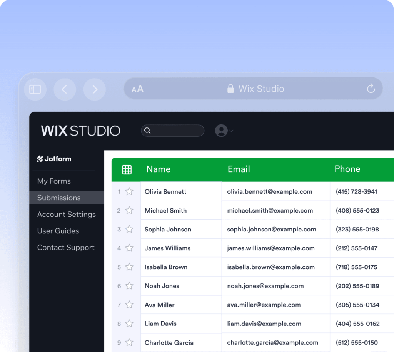This screenshot has height=352, width=394.
Task: Click phone number (718) 555-0175
Action: coord(356,267)
